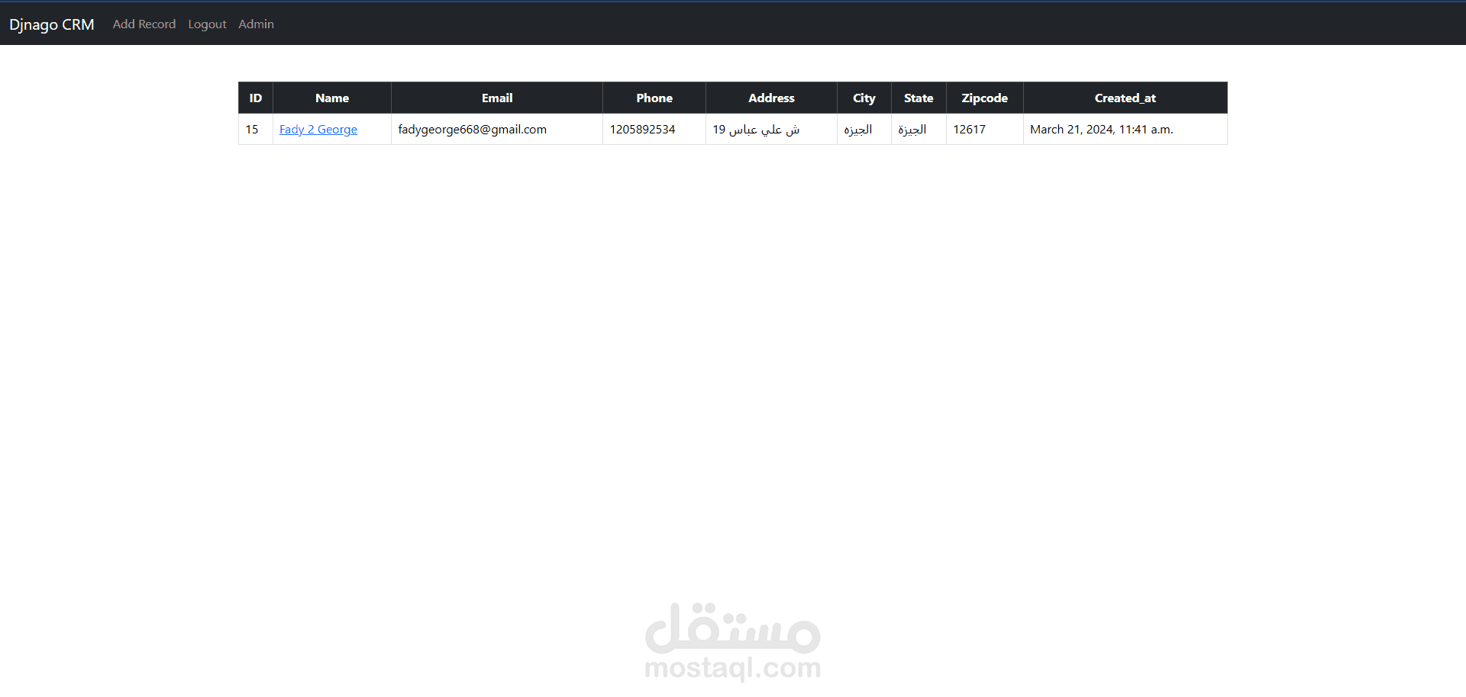This screenshot has width=1466, height=697.
Task: Select the phone number 1205892534
Action: pos(642,130)
